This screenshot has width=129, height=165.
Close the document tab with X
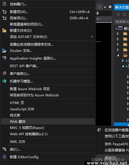tap(100, 7)
